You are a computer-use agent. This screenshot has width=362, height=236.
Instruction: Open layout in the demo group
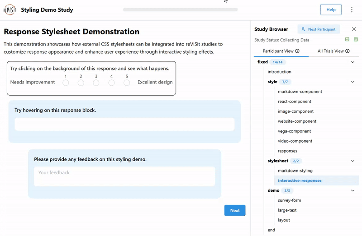[x=284, y=220]
